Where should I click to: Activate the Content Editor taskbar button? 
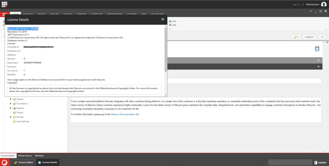pyautogui.click(x=24, y=162)
